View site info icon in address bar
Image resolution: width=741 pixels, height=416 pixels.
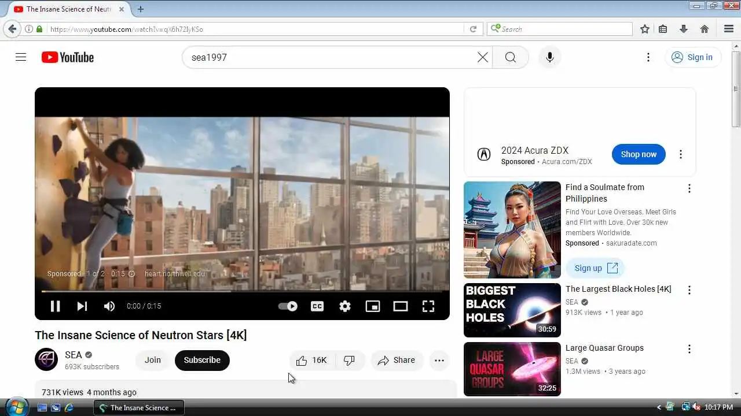(x=28, y=29)
